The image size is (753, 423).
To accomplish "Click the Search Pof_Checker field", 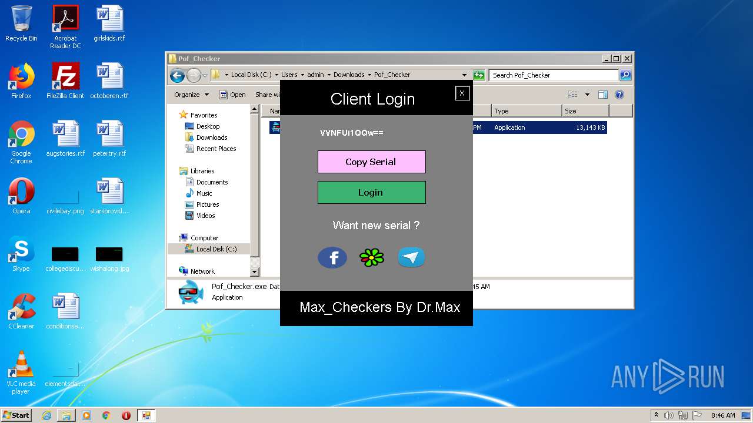I will click(554, 75).
